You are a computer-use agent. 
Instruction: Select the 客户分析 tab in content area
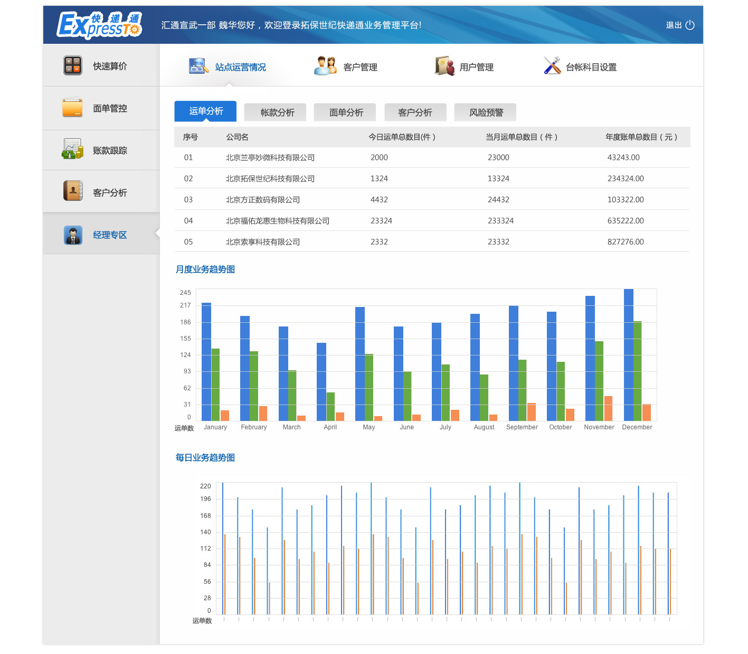415,112
